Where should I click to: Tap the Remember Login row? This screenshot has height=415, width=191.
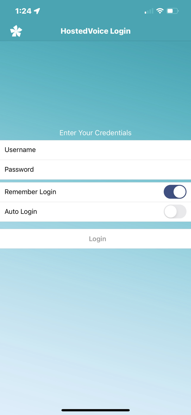(83, 192)
